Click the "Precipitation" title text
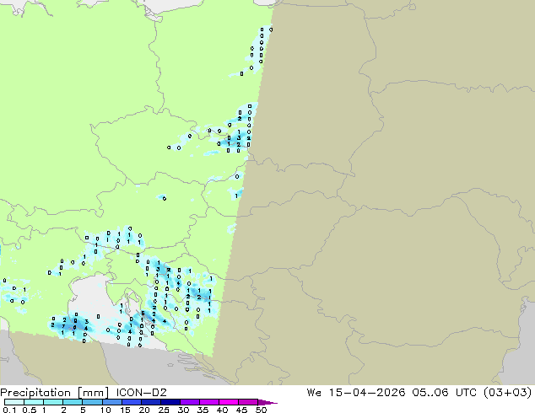 coord(35,393)
